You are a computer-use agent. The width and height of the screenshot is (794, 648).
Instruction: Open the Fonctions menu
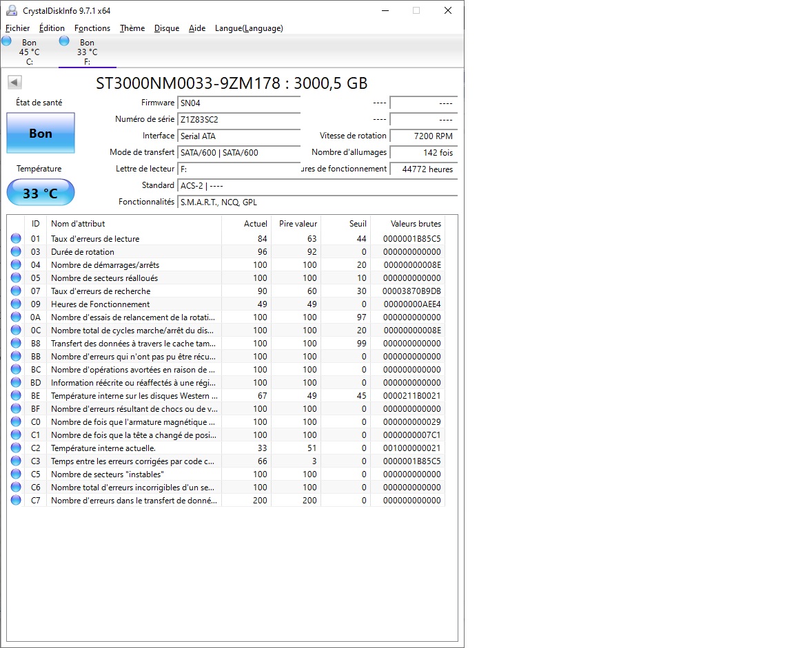[92, 28]
